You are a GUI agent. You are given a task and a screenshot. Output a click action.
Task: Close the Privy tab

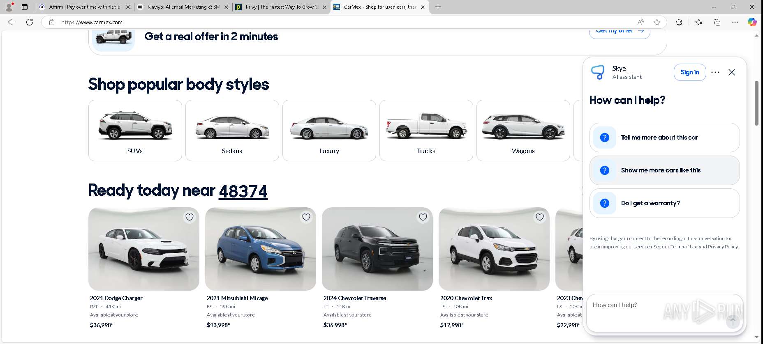click(x=324, y=7)
